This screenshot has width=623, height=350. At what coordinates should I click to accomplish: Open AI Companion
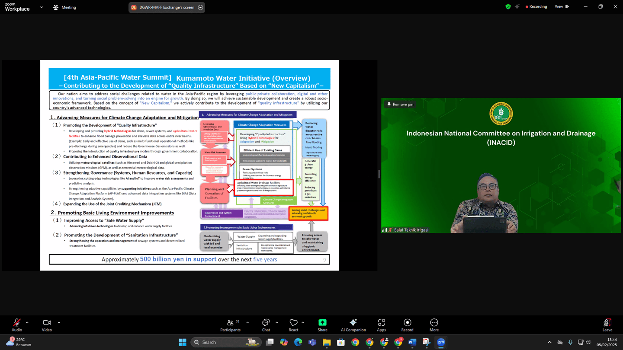pyautogui.click(x=353, y=325)
